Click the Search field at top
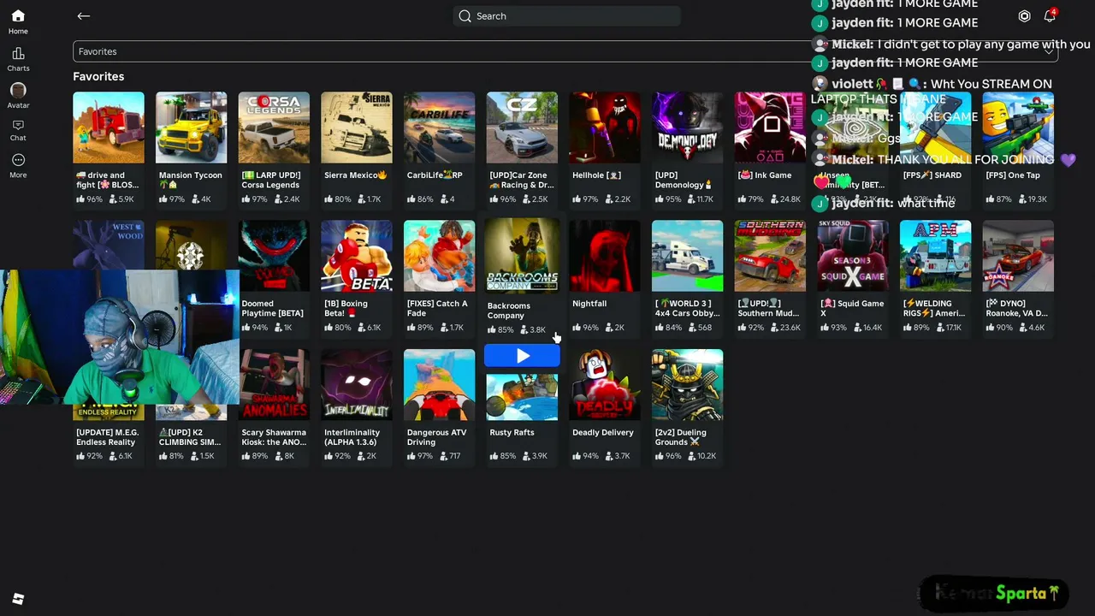The image size is (1095, 616). [566, 16]
